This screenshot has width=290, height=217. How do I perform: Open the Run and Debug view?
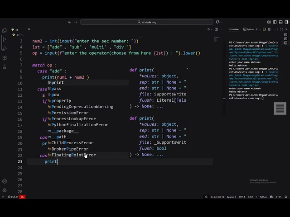(5, 48)
